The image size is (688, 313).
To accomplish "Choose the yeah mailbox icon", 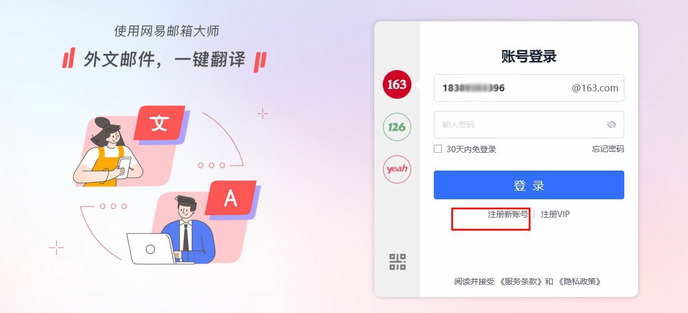I will coord(397,169).
